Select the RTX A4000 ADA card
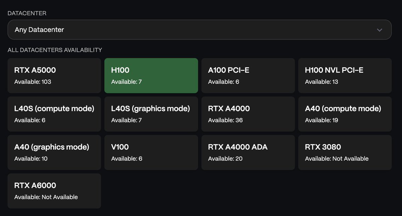Screen dimensions: 402x216 [248, 152]
